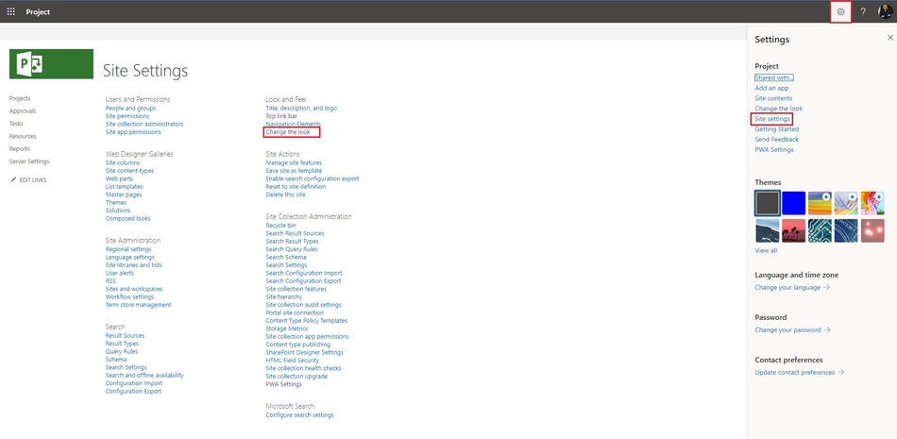
Task: Open Title, description, and logo
Action: click(301, 109)
